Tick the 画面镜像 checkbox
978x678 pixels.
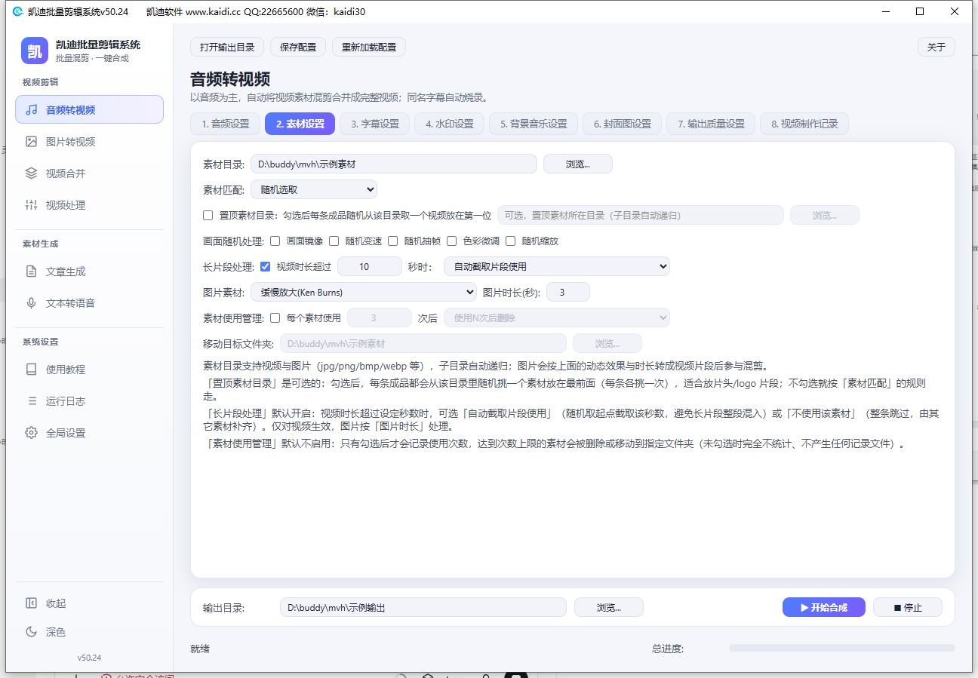(x=275, y=241)
